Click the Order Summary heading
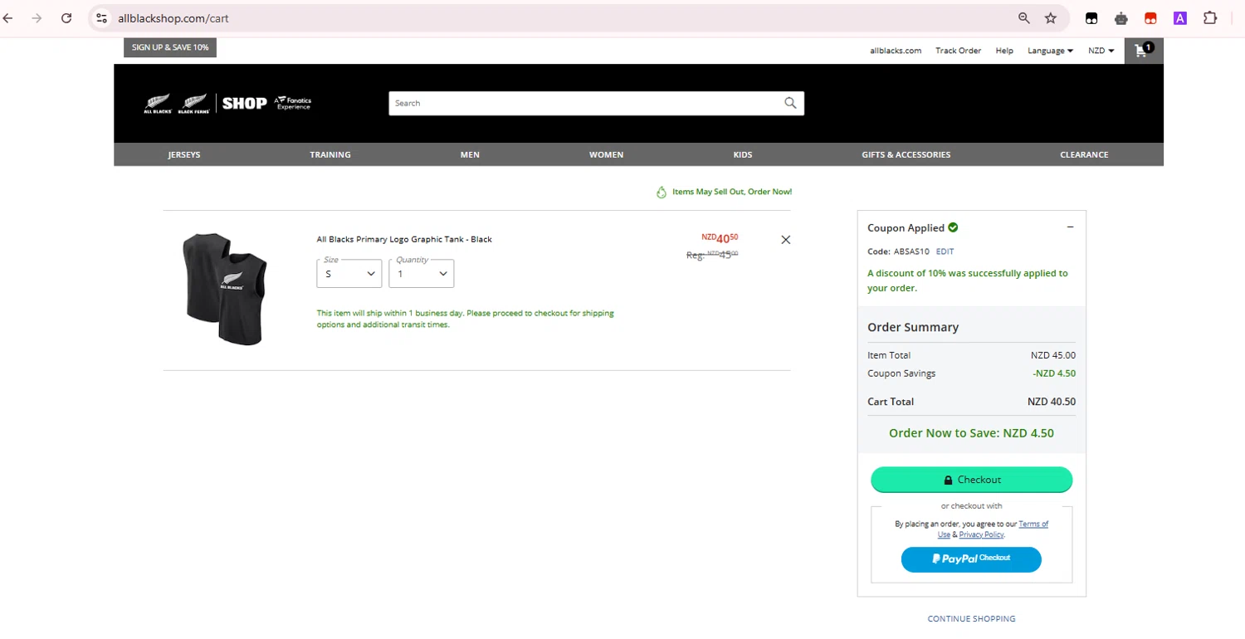This screenshot has width=1245, height=639. pos(913,327)
